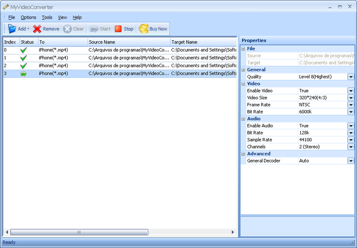
Task: Click target path cell in row 3
Action: 204,73
